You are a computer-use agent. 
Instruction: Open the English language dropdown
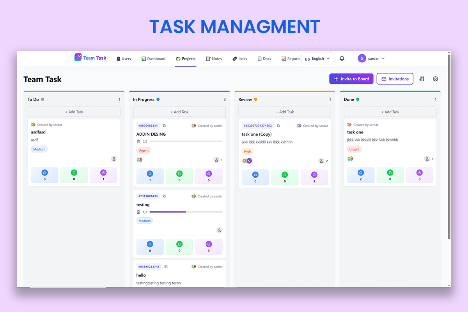point(317,58)
